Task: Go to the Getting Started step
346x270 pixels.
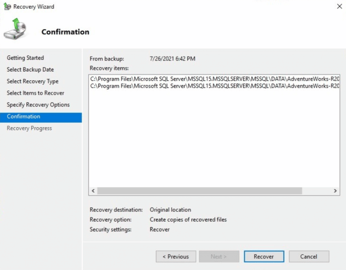Action: tap(25, 58)
